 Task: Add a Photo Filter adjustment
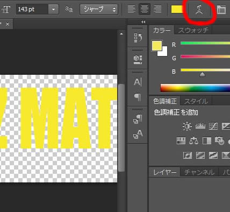point(219,141)
